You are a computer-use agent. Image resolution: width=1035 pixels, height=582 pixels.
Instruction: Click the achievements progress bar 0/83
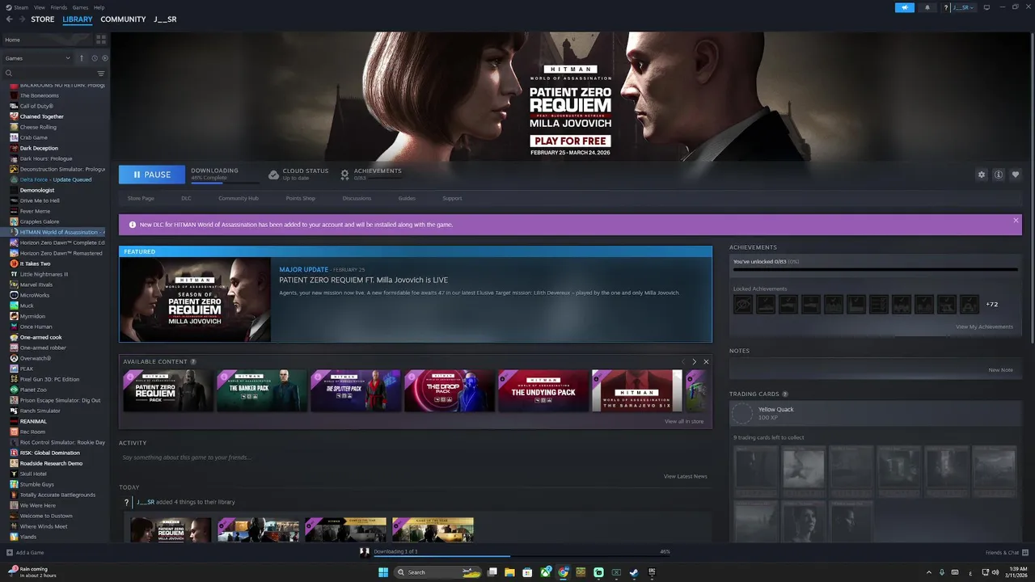pos(876,270)
